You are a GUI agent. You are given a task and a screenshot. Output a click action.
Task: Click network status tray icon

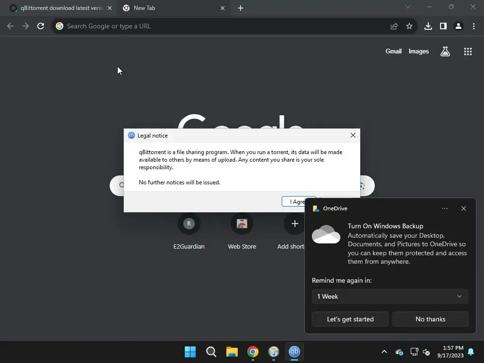(x=414, y=352)
